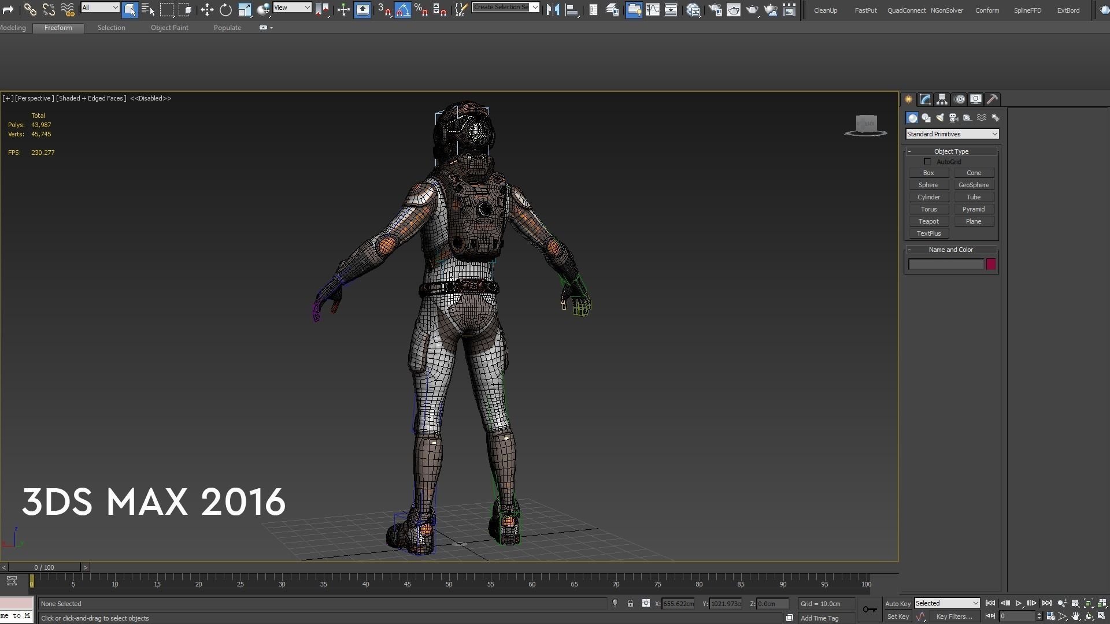Click the Teapot primitive button
This screenshot has height=624, width=1110.
[928, 221]
